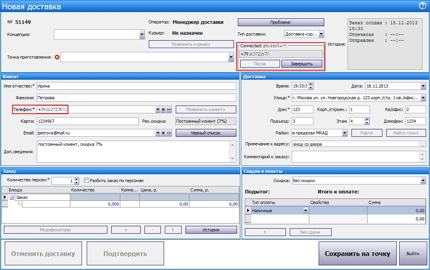Expand the Тип доставки dropdown
Screen dimensions: 430x270
click(x=321, y=34)
